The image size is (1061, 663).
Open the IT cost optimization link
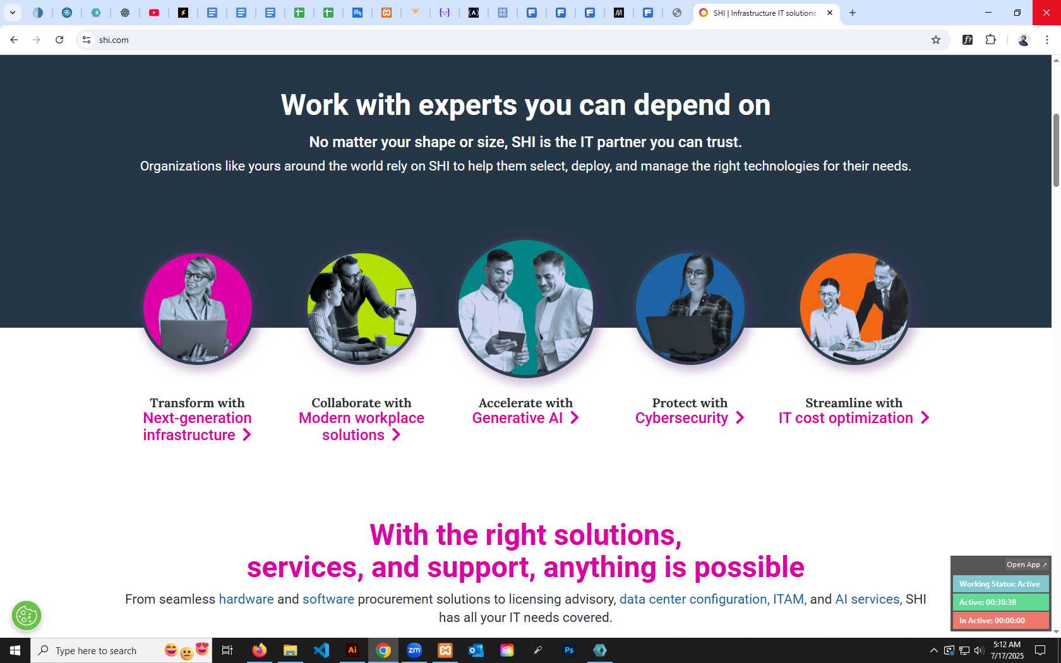(x=854, y=418)
